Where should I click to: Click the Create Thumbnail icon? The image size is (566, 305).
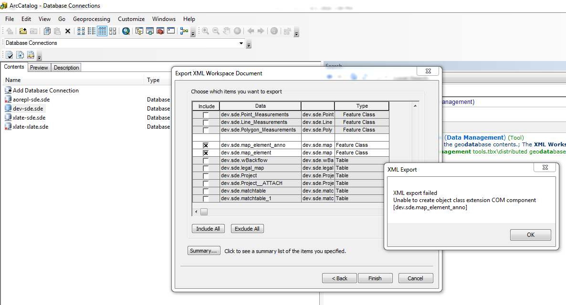click(x=287, y=31)
